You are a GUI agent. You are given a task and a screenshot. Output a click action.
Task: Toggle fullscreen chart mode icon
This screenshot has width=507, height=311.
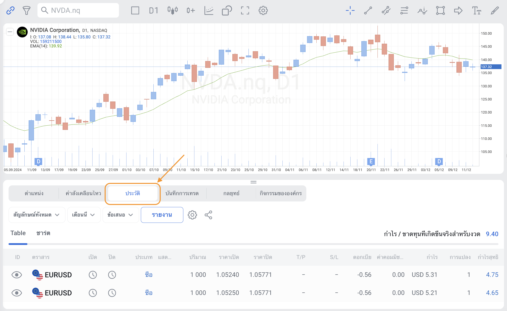[x=245, y=11]
